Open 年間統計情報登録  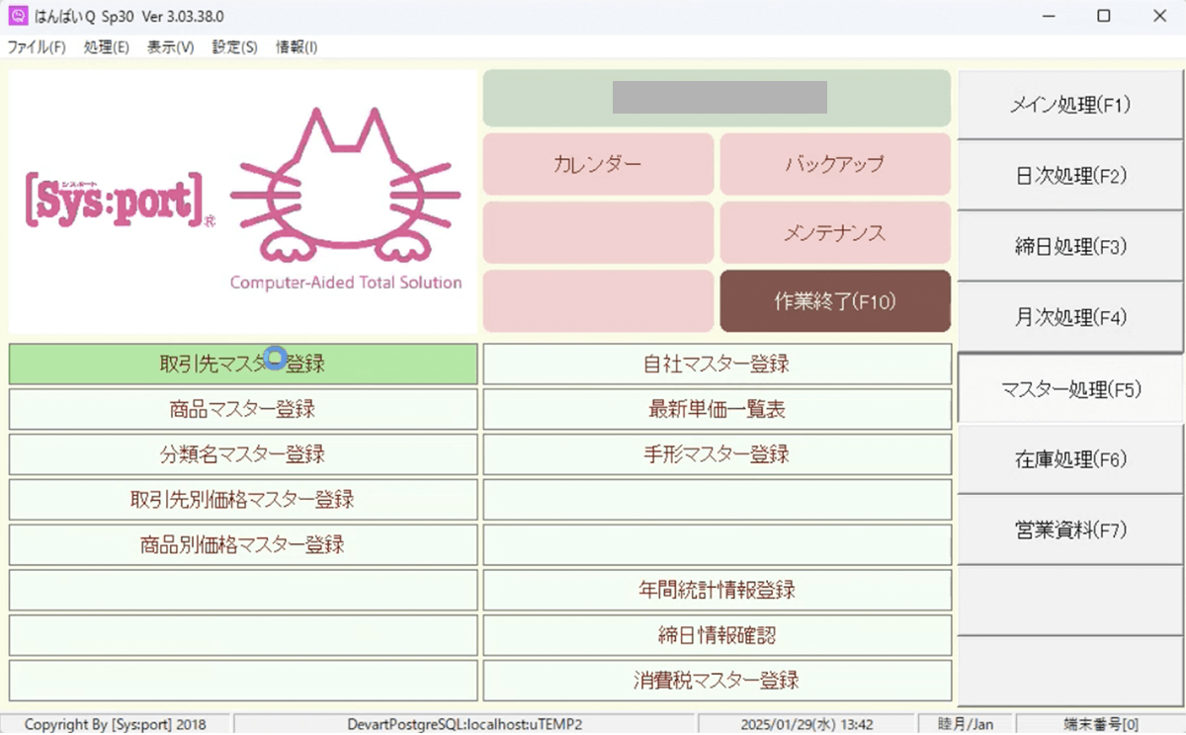(x=718, y=590)
